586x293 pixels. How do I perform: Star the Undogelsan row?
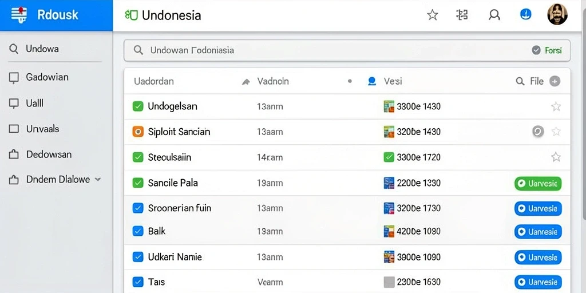pos(556,107)
